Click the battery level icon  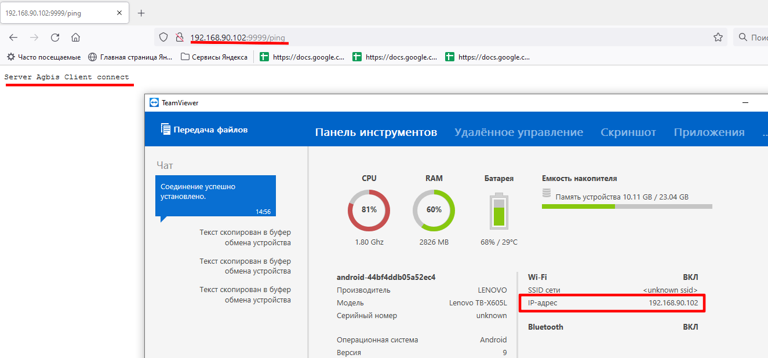tap(498, 211)
